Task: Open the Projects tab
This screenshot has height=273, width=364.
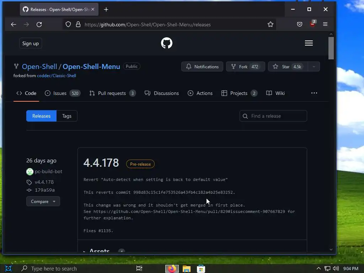Action: 239,93
